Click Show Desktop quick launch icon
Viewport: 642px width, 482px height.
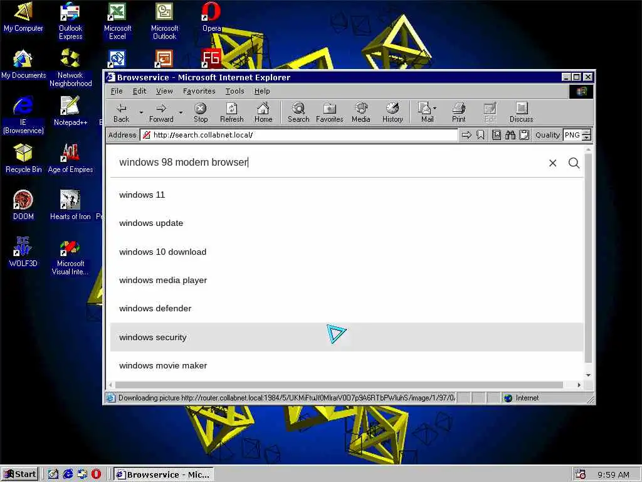point(53,474)
